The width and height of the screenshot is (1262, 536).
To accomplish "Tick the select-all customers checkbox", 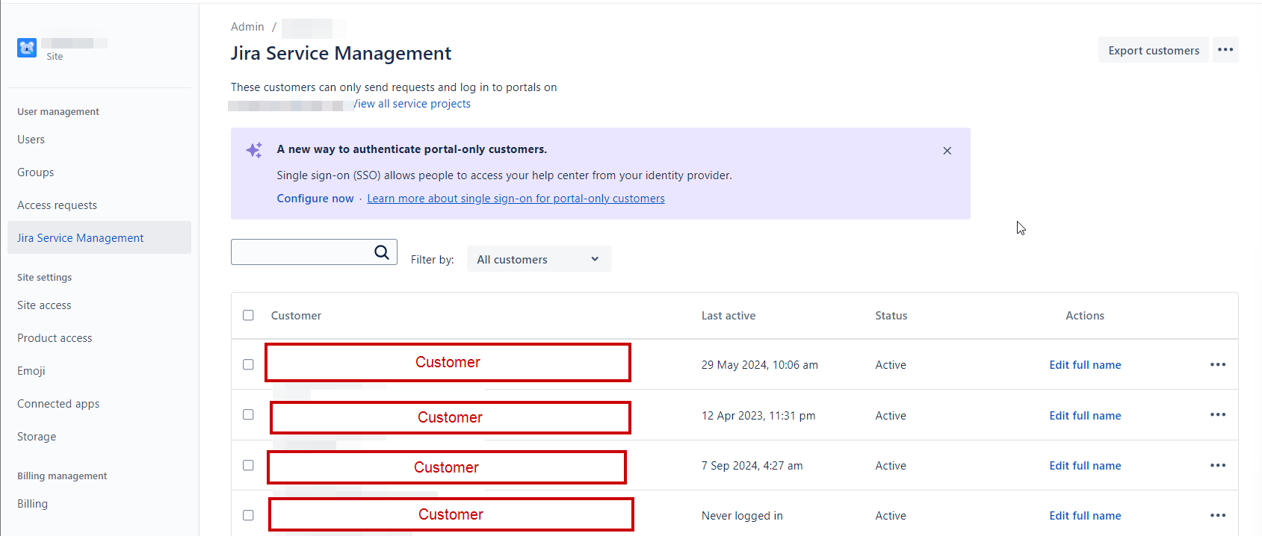I will [x=248, y=315].
